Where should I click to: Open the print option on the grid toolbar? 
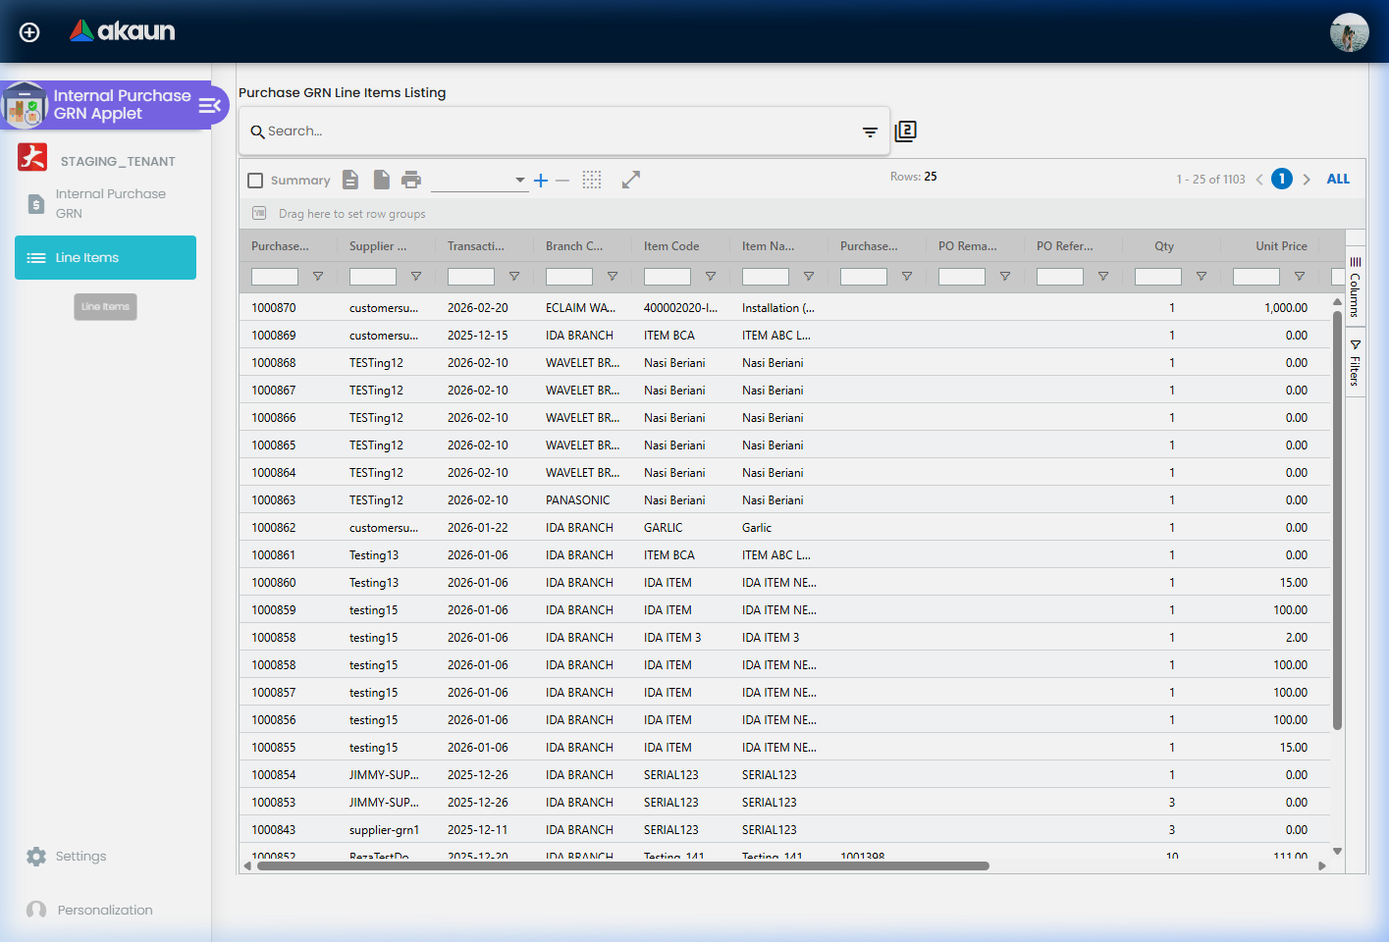click(x=411, y=180)
